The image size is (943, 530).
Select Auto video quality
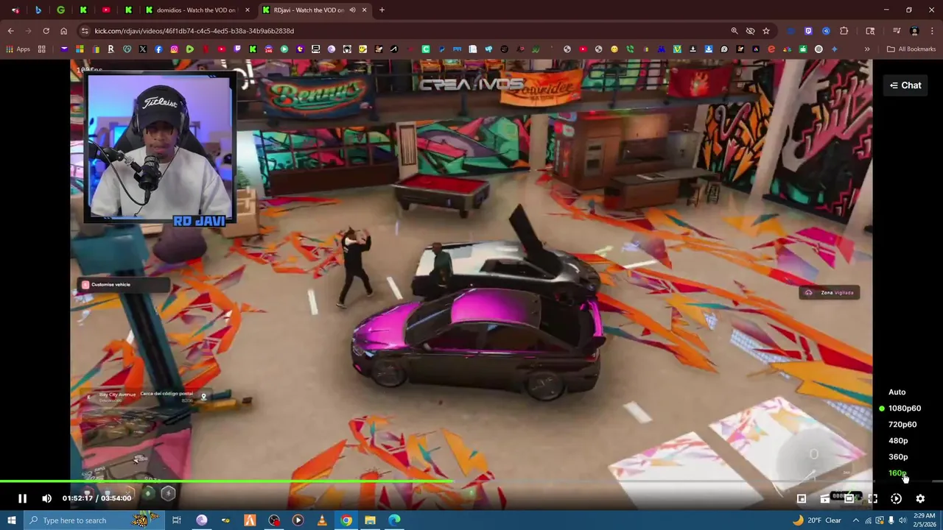[897, 392]
